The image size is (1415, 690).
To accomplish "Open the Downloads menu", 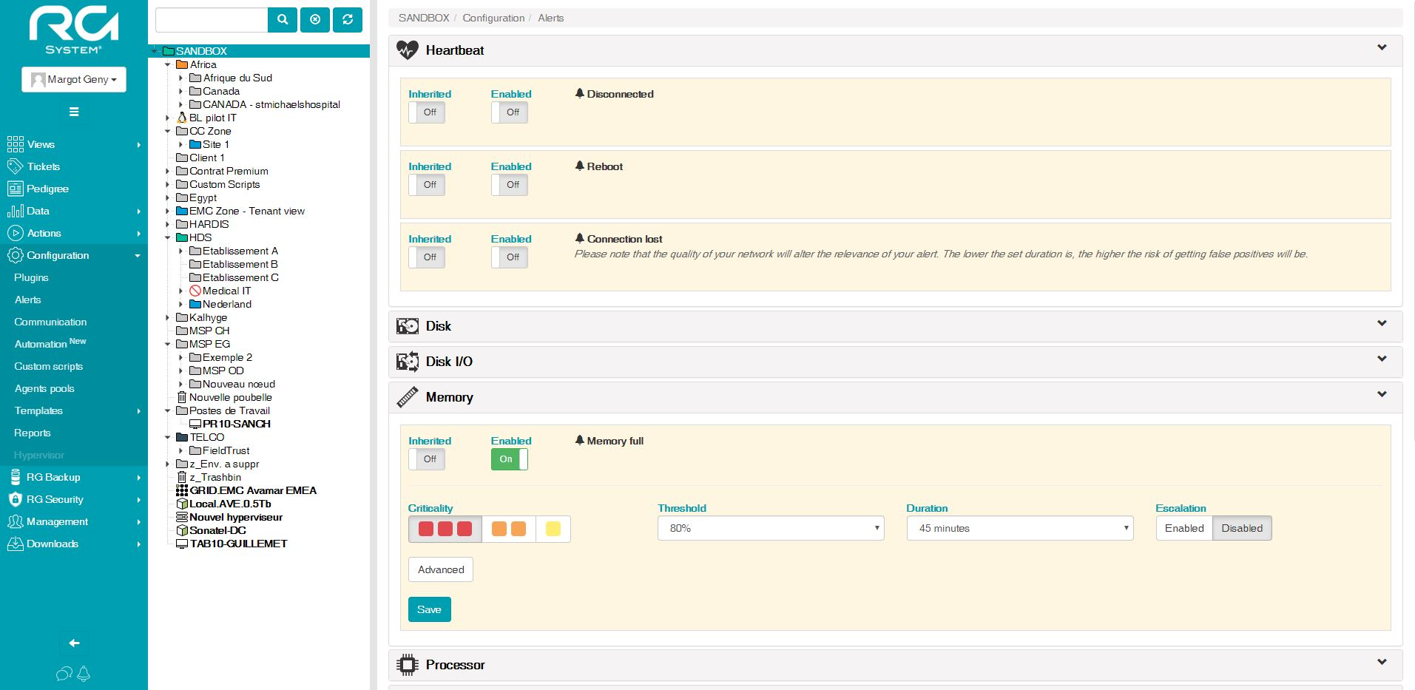I will click(x=74, y=544).
